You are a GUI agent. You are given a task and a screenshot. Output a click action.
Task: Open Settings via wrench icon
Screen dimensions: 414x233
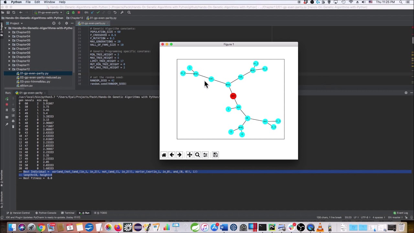pyautogui.click(x=122, y=12)
